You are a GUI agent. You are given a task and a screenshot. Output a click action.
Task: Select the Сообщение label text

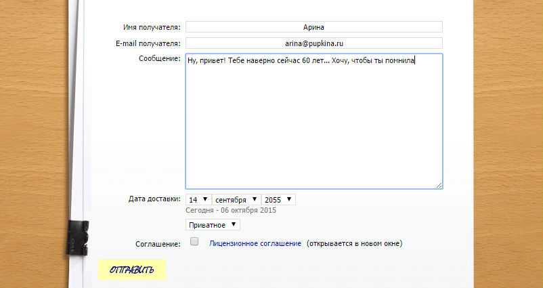point(158,59)
